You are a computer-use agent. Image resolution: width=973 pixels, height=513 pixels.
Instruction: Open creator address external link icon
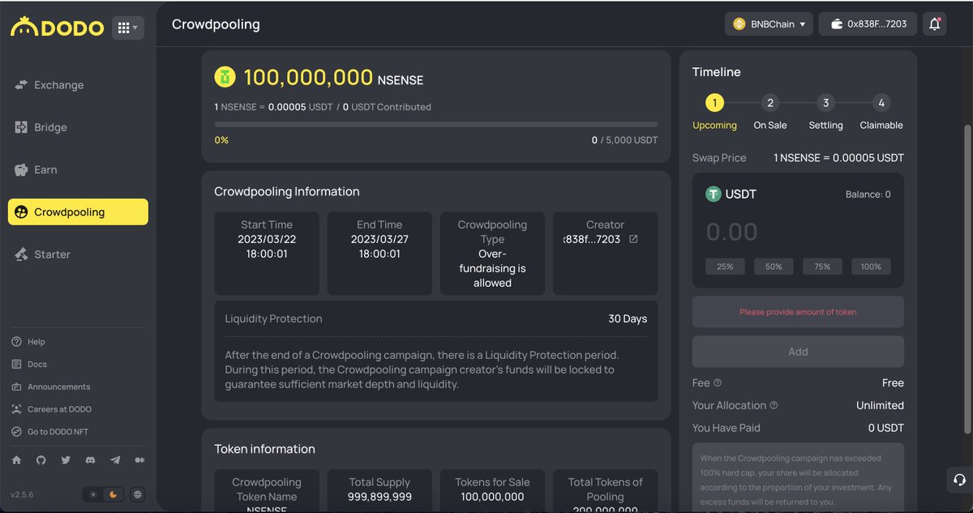(x=633, y=239)
